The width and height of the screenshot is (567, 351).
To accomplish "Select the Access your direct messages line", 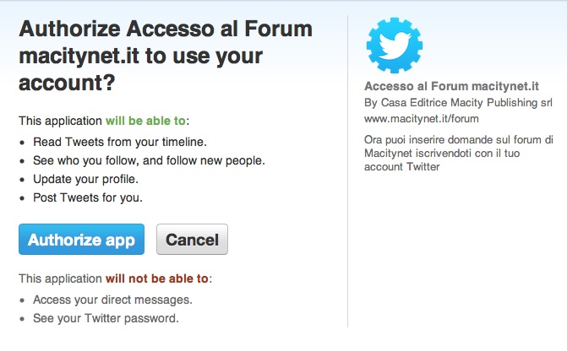I will pyautogui.click(x=112, y=300).
